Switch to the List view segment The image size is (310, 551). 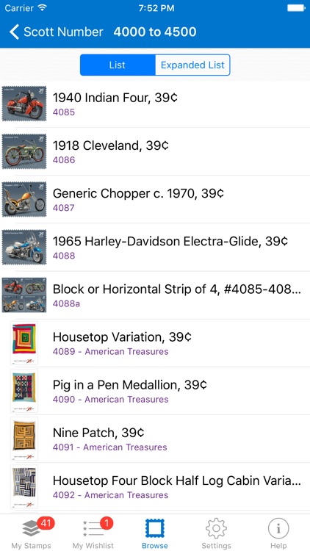point(118,65)
